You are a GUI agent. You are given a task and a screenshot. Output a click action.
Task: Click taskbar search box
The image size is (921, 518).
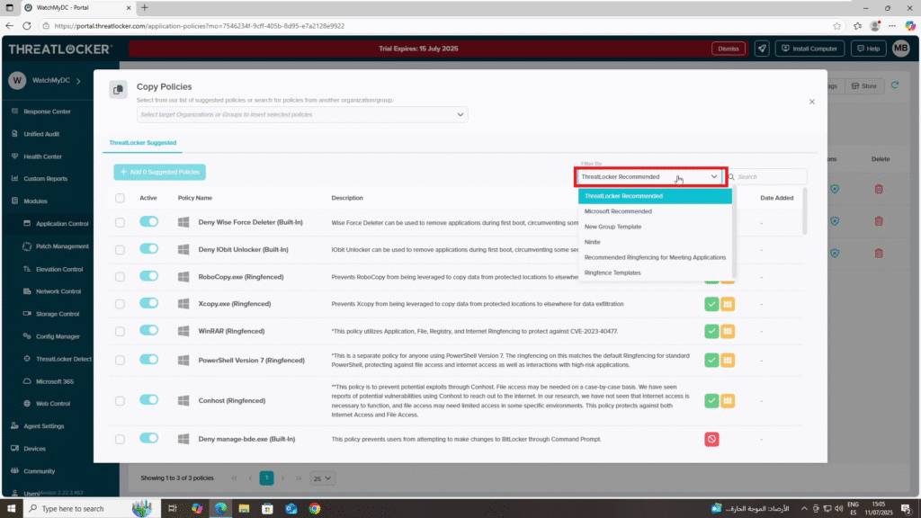(91, 509)
